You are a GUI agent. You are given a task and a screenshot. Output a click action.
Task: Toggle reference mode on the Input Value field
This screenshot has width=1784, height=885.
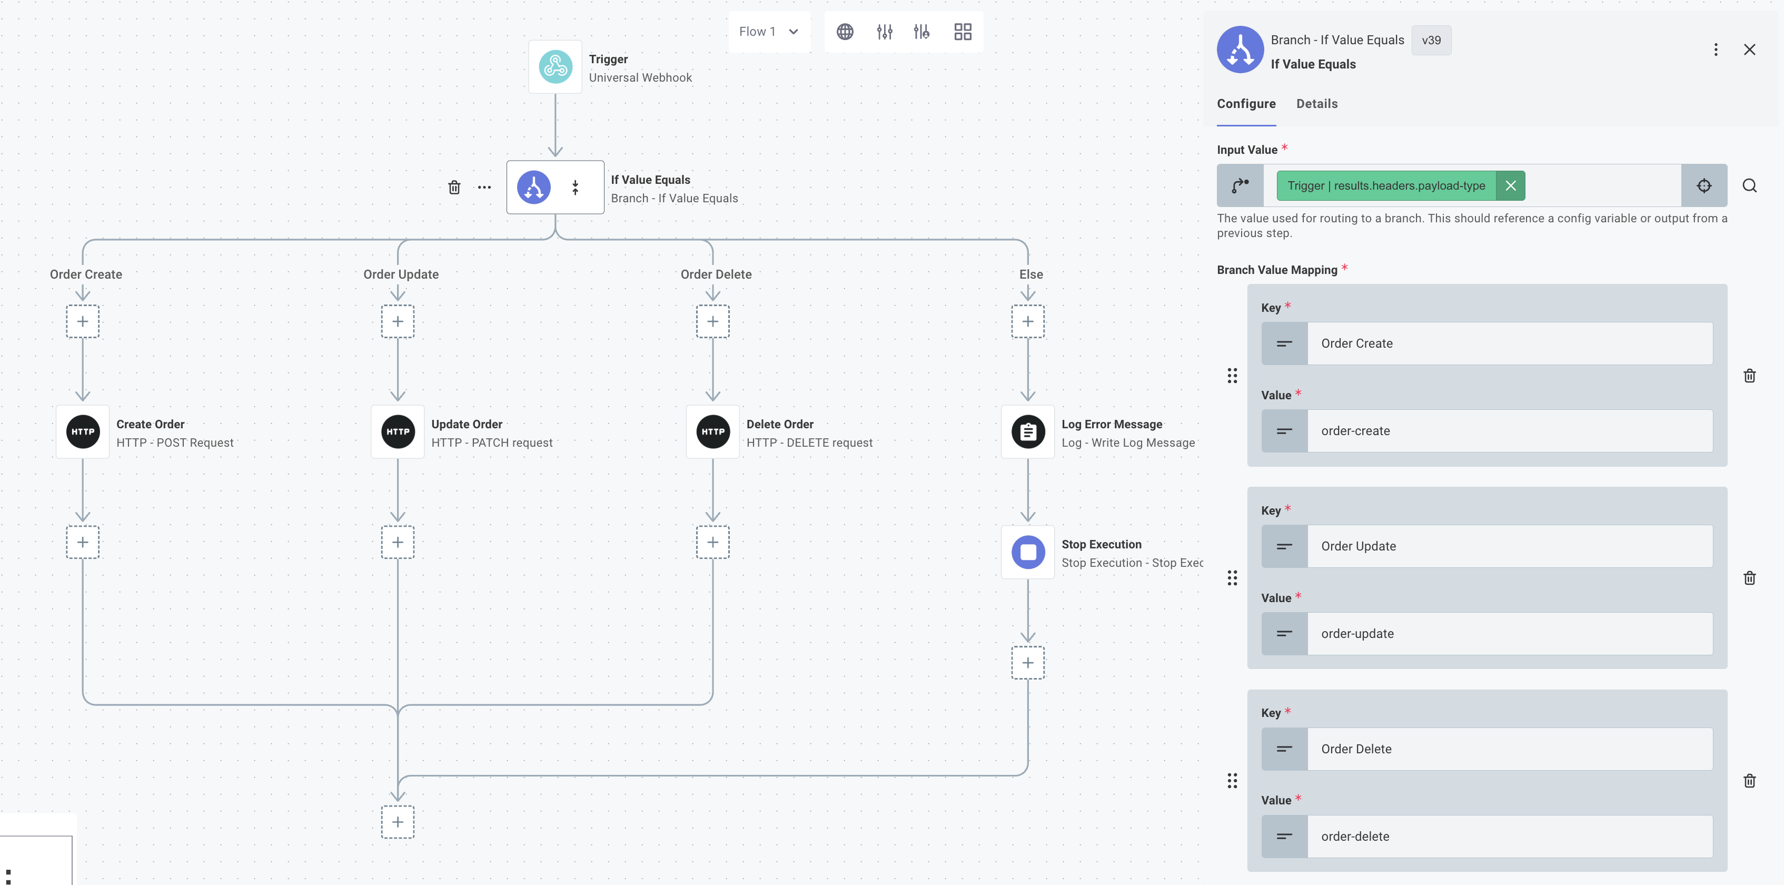click(1240, 186)
